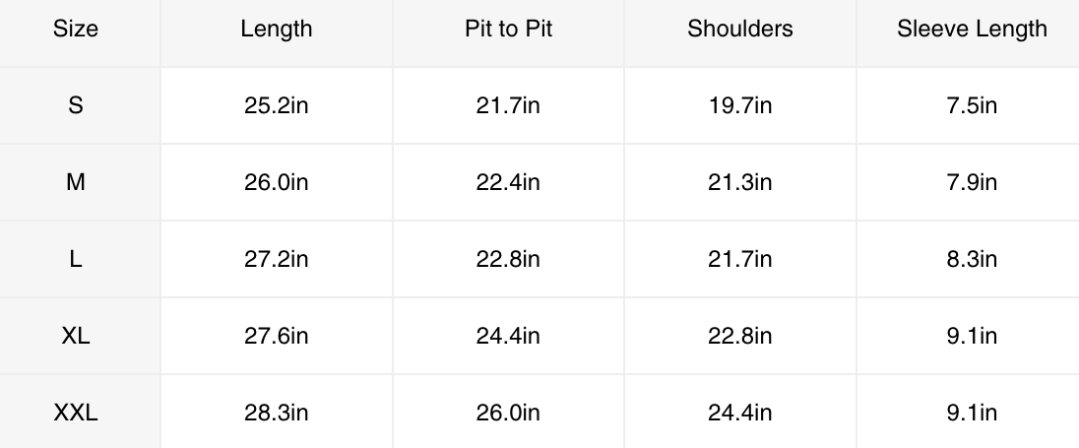Select the M size row label

76,182
